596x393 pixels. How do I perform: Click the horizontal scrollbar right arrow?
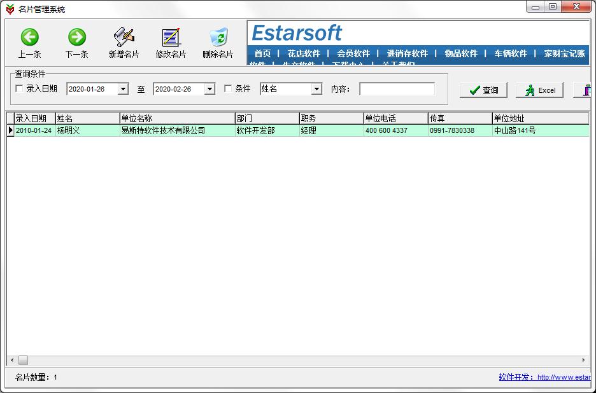pyautogui.click(x=584, y=360)
